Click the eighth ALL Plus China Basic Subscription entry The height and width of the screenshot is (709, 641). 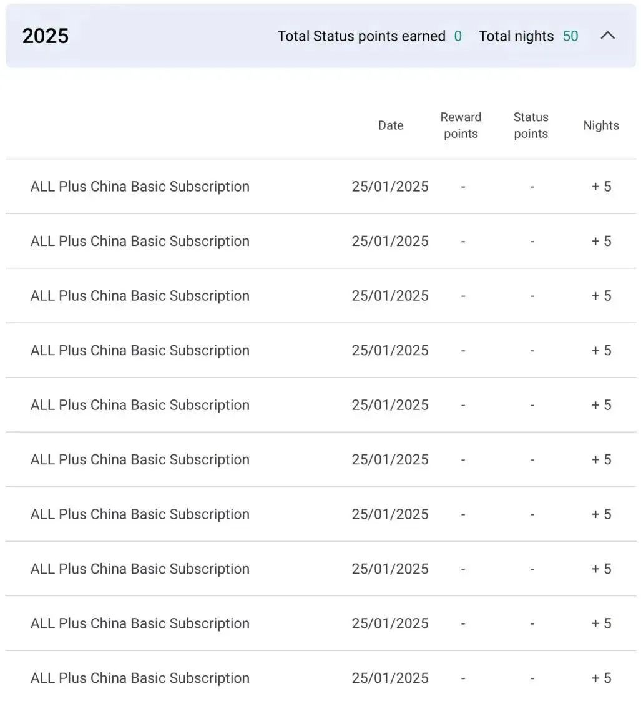point(140,569)
